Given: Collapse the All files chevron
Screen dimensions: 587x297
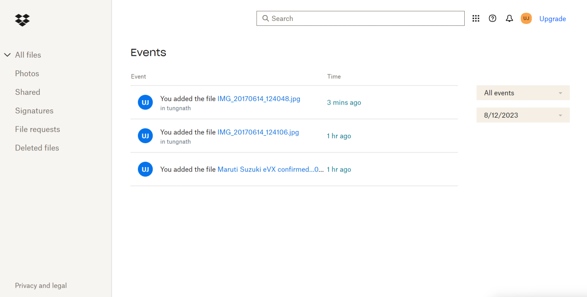Looking at the screenshot, I should click(7, 55).
